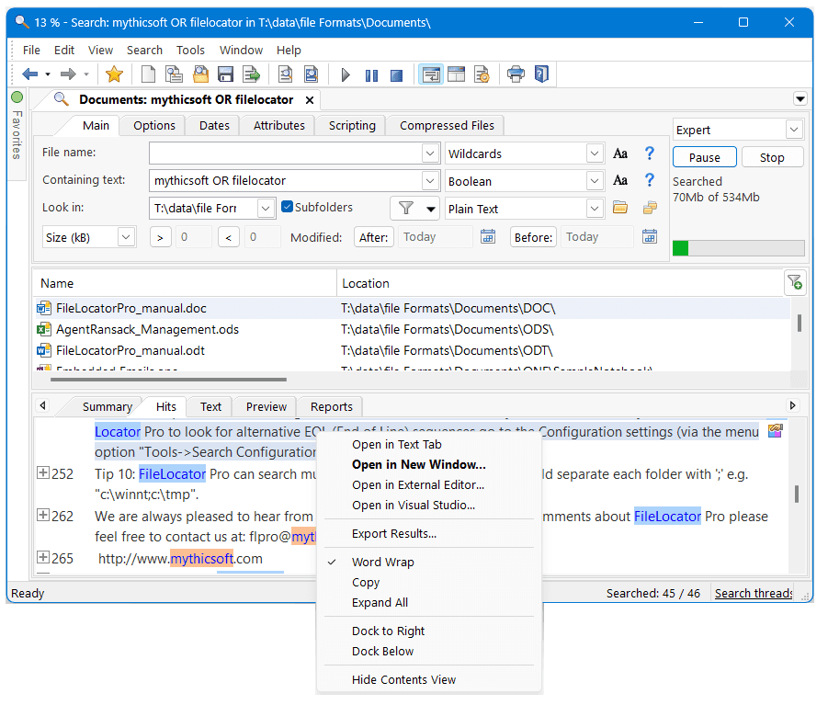828x705 pixels.
Task: Open the Containing text history dropdown
Action: tap(430, 180)
